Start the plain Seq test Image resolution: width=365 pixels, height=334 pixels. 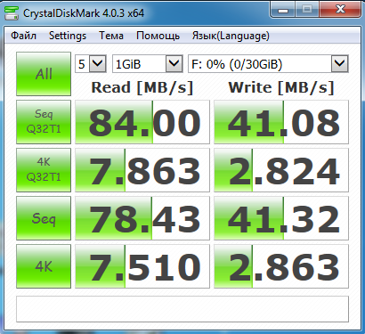point(44,218)
